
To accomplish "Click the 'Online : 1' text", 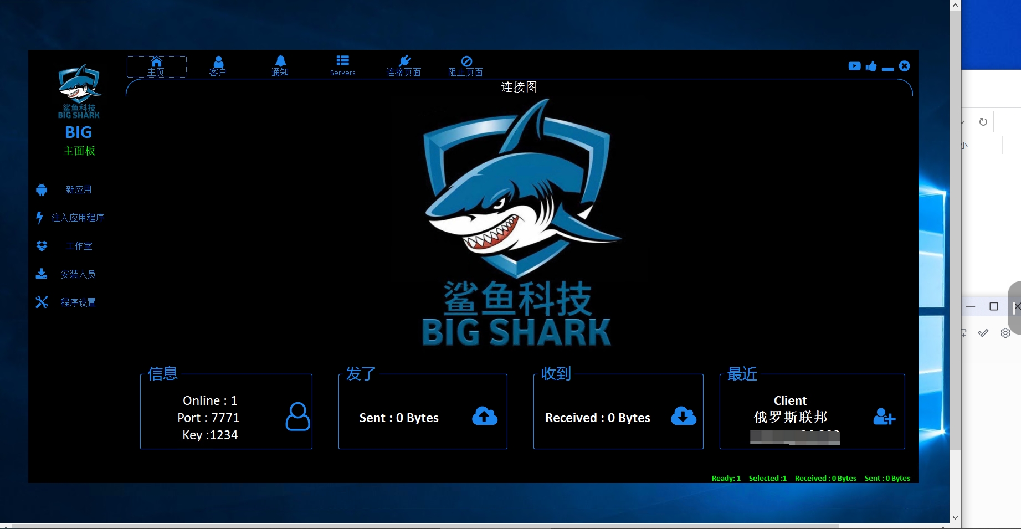I will (x=210, y=400).
